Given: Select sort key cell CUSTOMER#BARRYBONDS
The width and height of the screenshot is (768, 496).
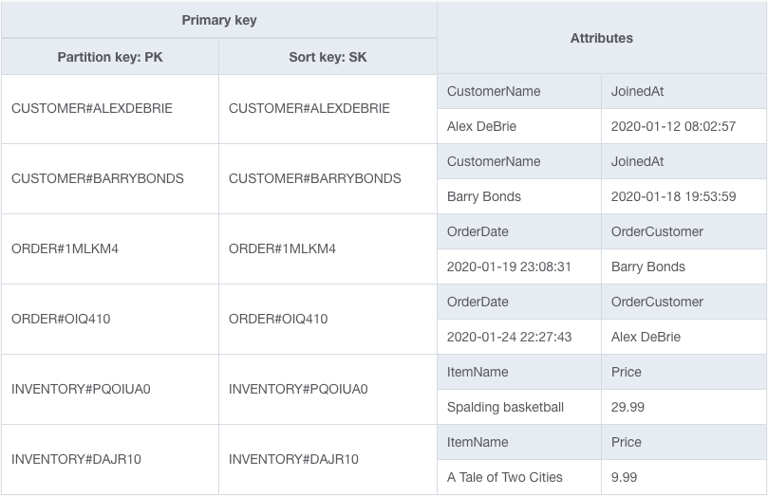Looking at the screenshot, I should click(315, 178).
